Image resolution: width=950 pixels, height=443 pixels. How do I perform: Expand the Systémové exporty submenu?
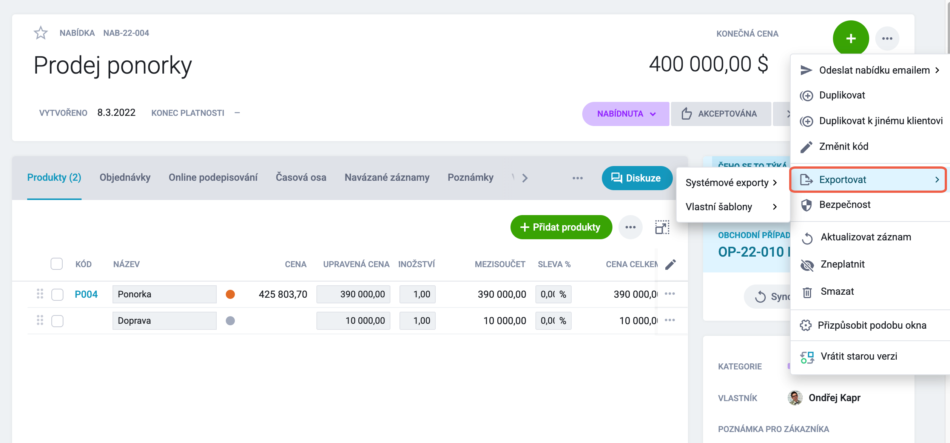(731, 183)
